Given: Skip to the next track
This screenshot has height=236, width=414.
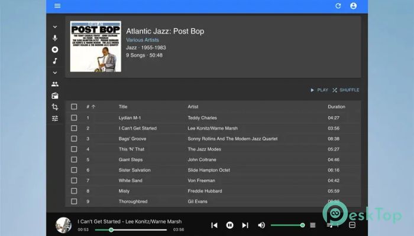Looking at the screenshot, I should click(245, 225).
